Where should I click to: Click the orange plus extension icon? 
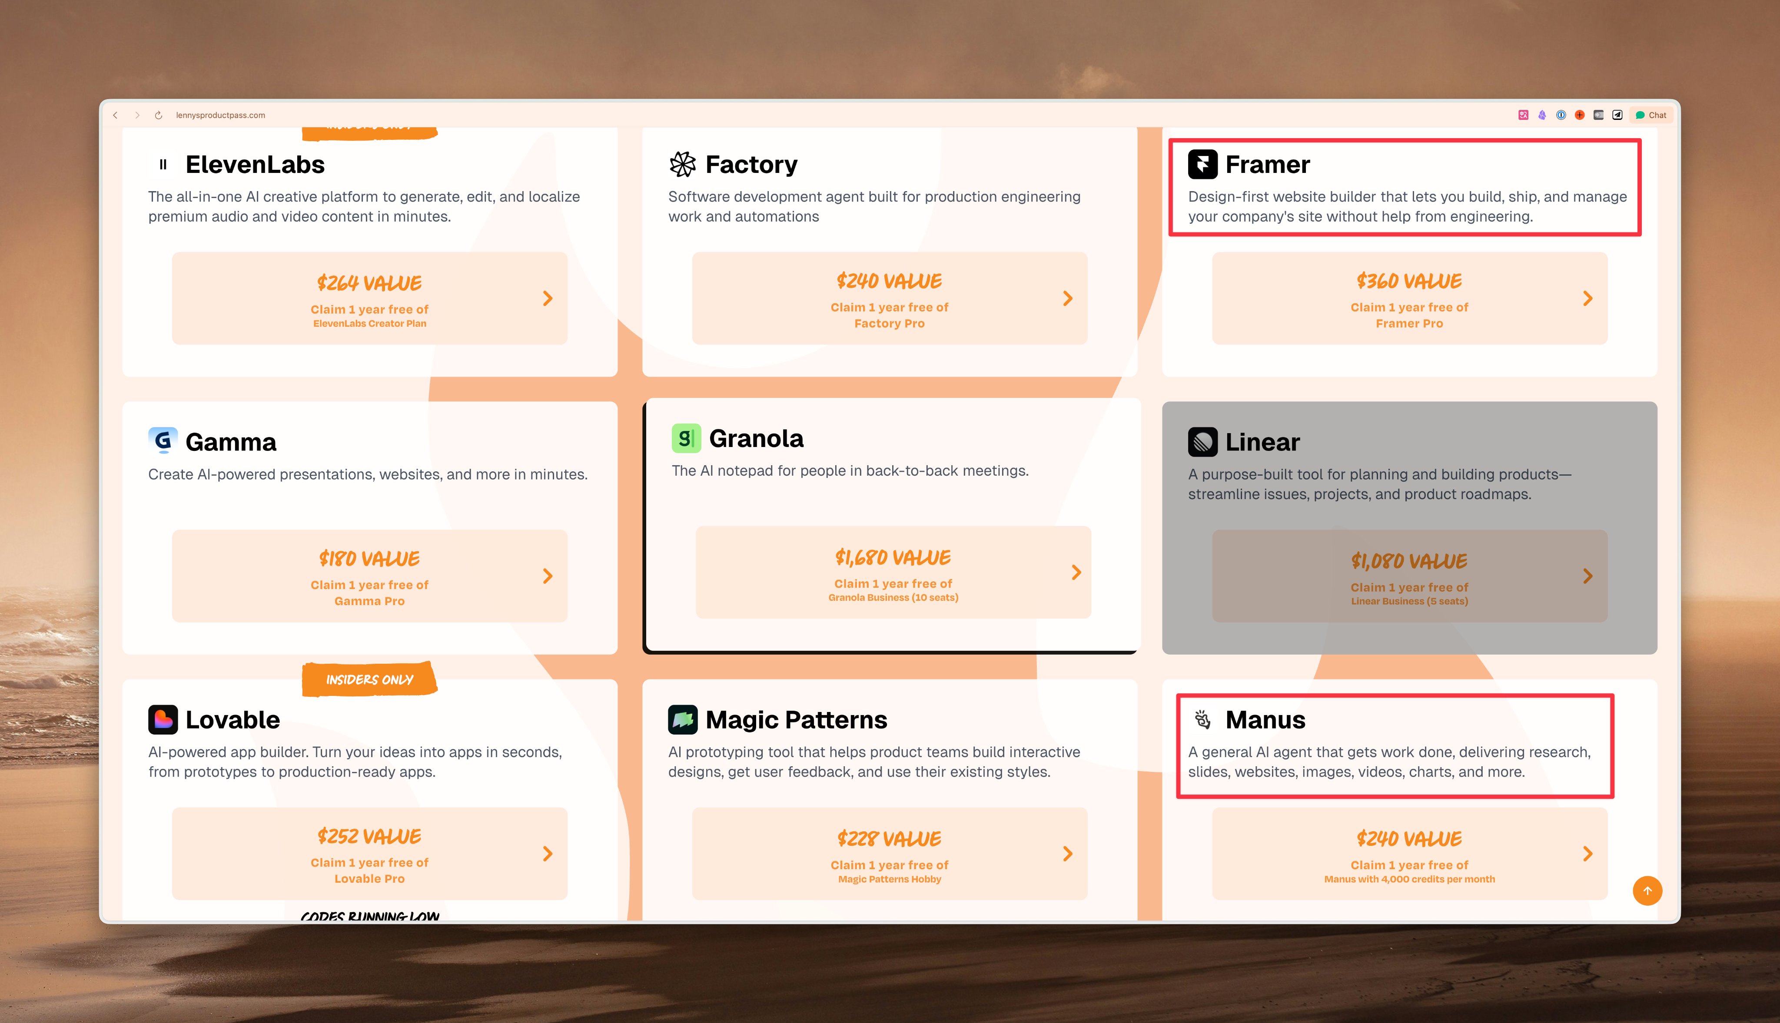click(x=1580, y=115)
